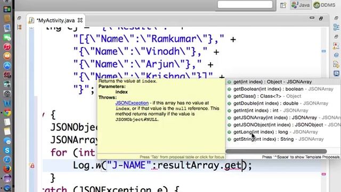Image resolution: width=341 pixels, height=192 pixels.
Task: Open the Outline view icon in right trim
Action: coord(336,27)
